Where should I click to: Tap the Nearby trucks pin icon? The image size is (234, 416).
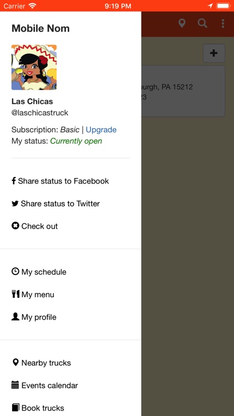point(16,362)
